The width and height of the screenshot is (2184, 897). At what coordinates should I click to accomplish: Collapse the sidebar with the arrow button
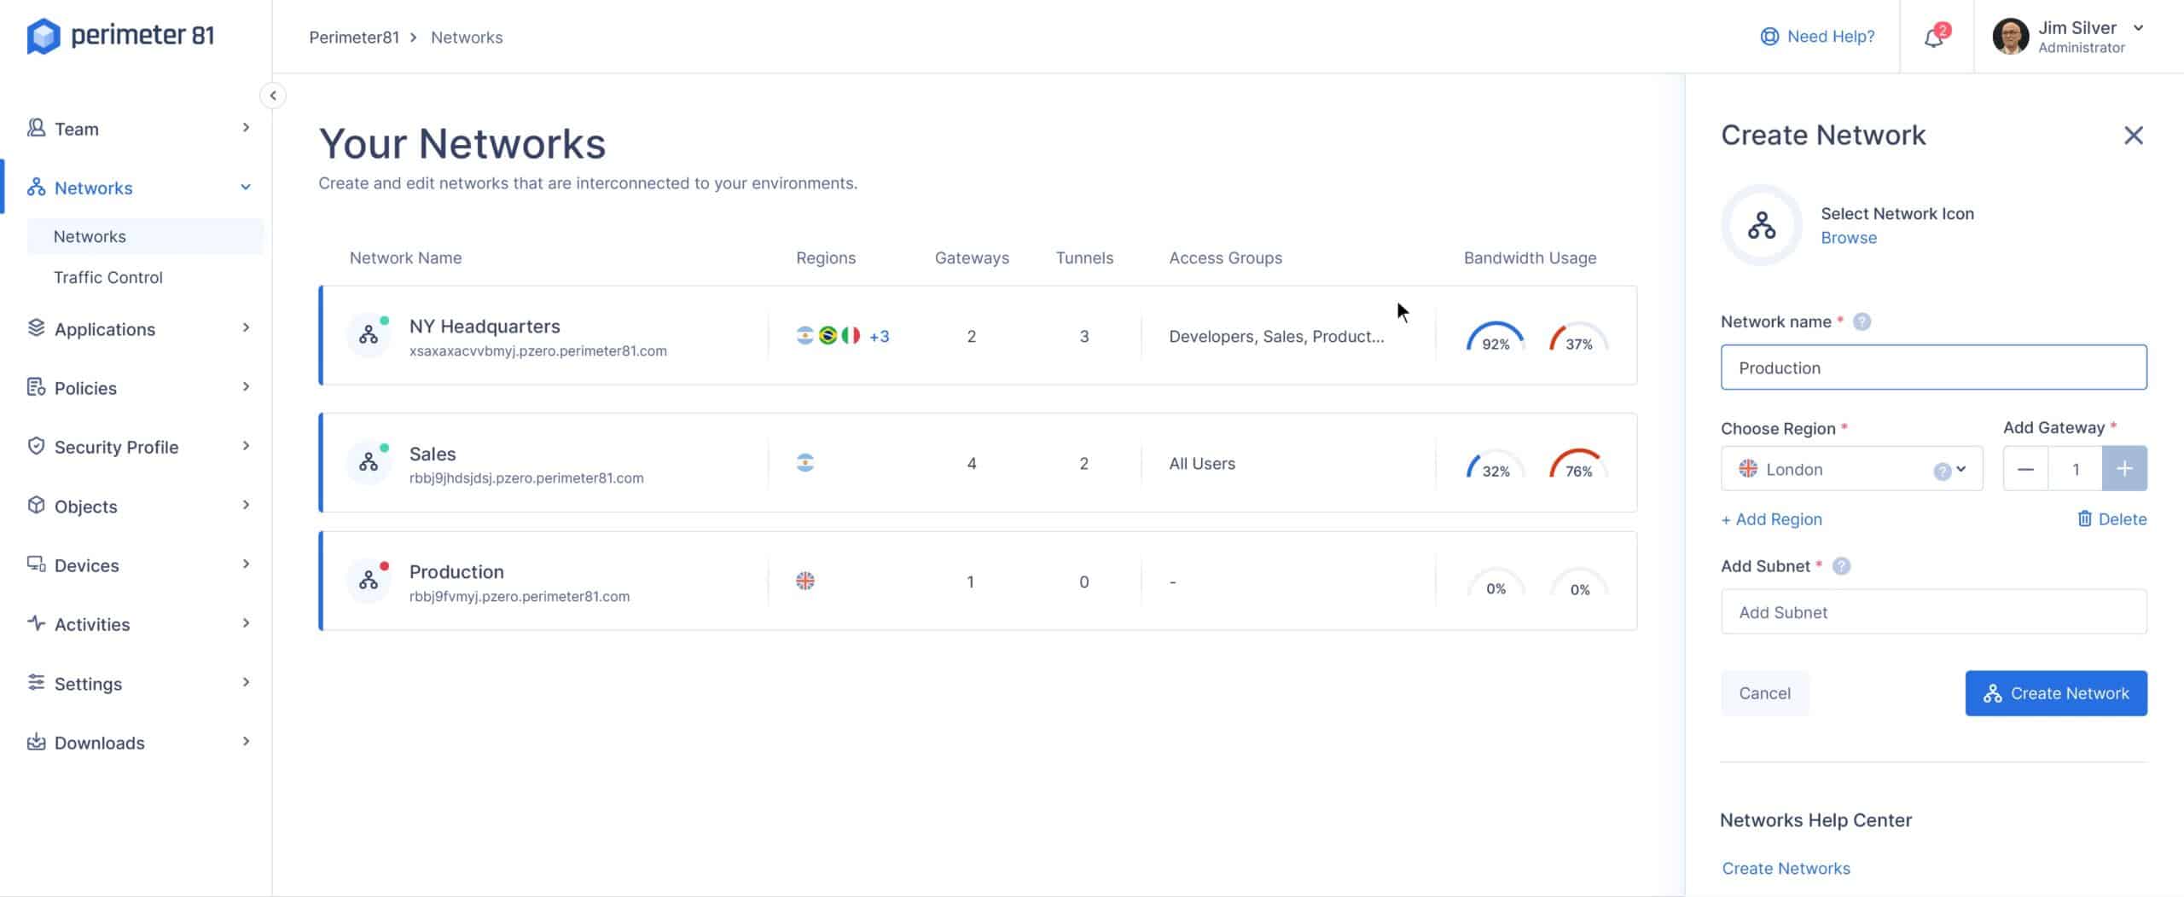click(273, 95)
